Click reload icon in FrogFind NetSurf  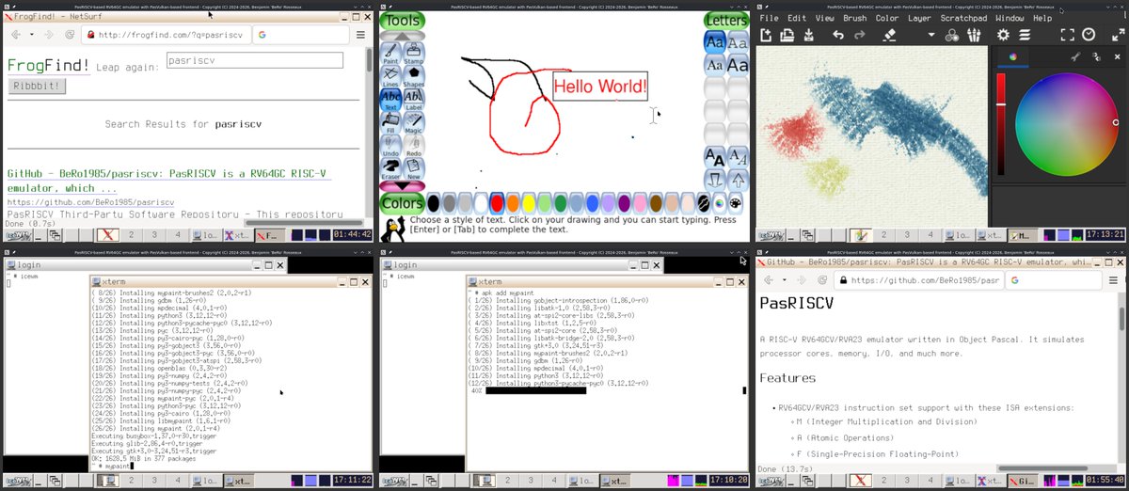tap(70, 35)
